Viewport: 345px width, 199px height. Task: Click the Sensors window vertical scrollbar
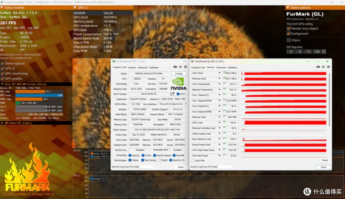click(x=329, y=99)
